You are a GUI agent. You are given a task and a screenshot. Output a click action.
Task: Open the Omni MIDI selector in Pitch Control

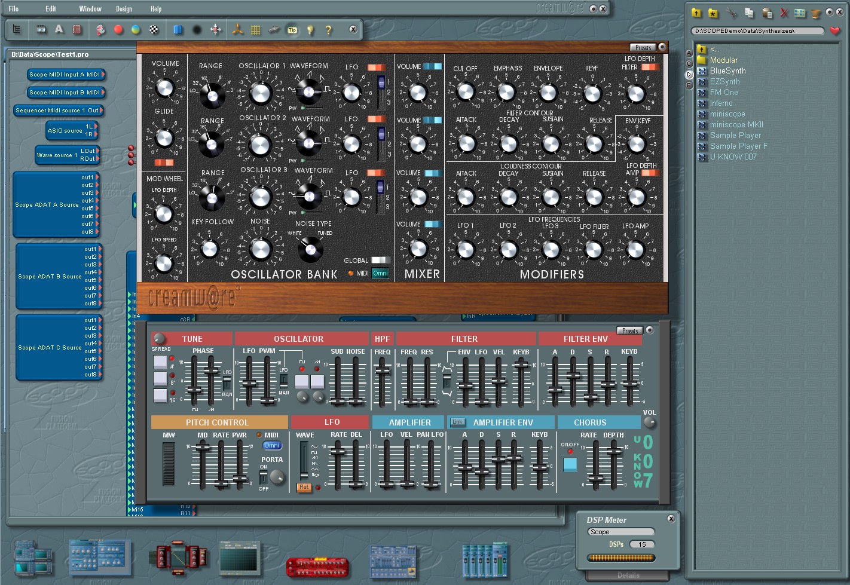tap(272, 445)
